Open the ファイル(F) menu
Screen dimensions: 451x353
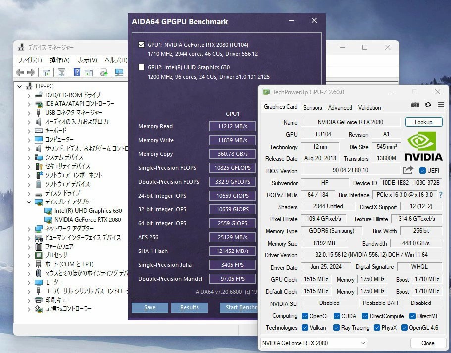[30, 60]
